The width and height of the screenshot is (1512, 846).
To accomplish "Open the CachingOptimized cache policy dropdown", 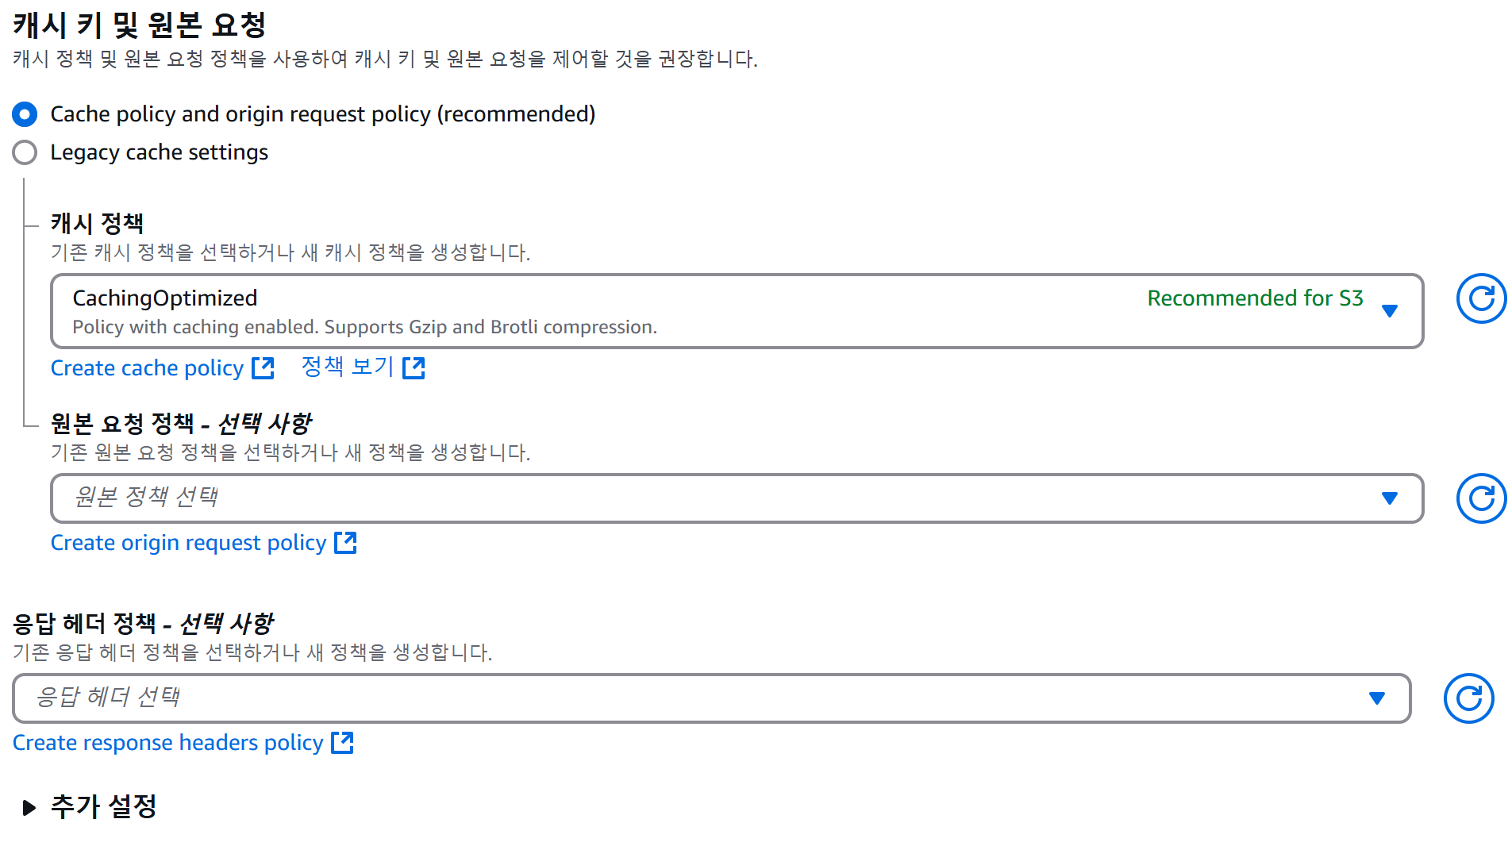I will 714,311.
